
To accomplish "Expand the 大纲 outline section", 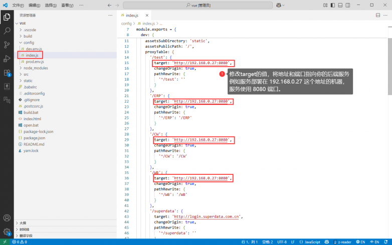I will tap(24, 223).
